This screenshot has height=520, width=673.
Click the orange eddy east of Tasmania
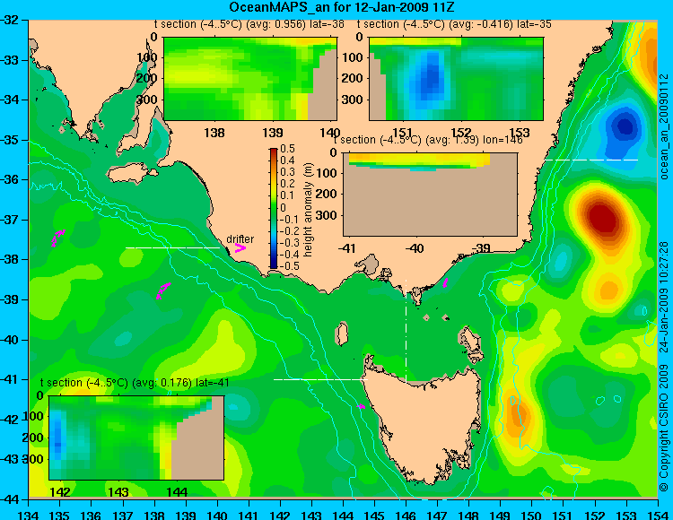(517, 415)
